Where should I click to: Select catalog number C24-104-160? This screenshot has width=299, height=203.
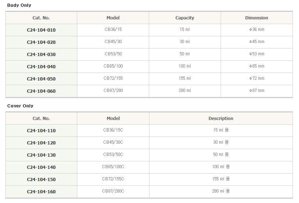pyautogui.click(x=41, y=192)
